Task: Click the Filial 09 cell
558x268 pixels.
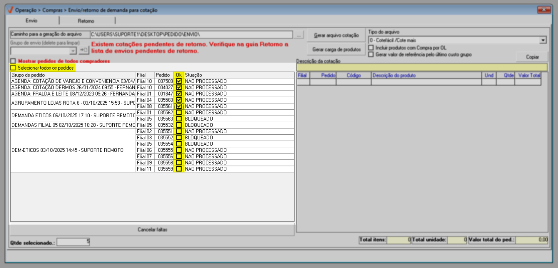Action: pyautogui.click(x=145, y=163)
